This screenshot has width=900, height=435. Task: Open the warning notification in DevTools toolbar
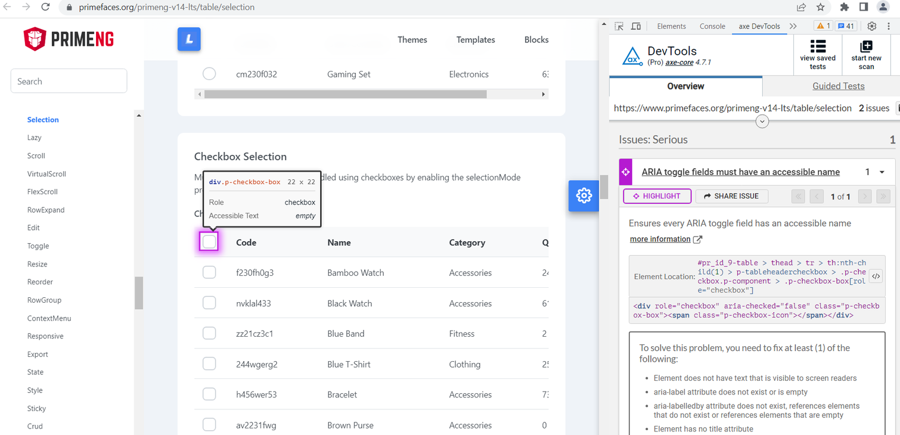pyautogui.click(x=823, y=26)
